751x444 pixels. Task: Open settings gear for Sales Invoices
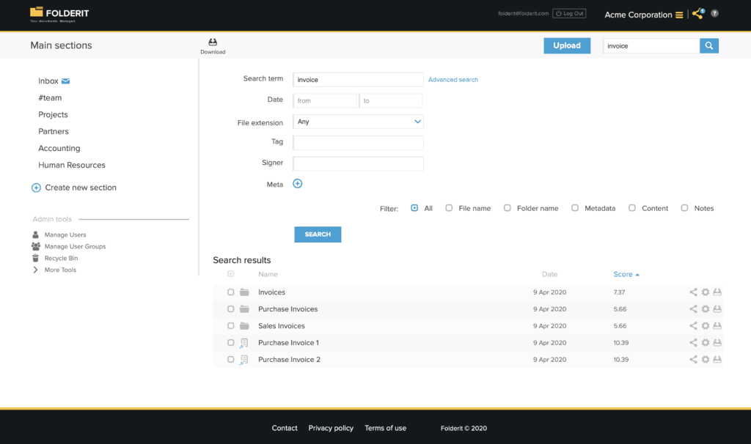point(706,326)
